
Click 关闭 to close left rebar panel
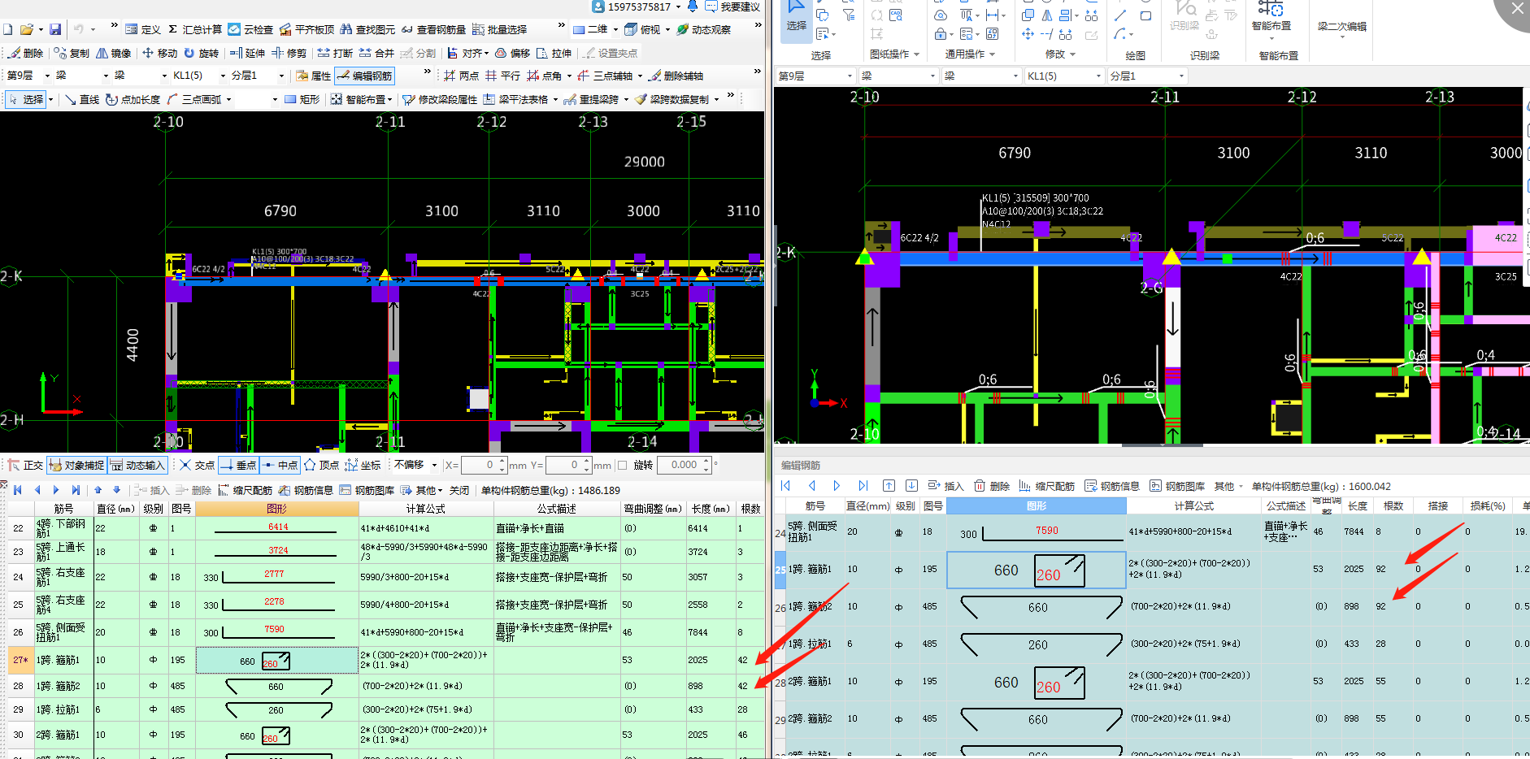point(459,490)
